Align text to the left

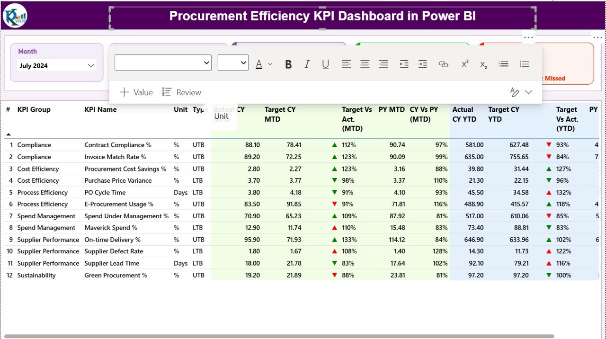(x=346, y=64)
